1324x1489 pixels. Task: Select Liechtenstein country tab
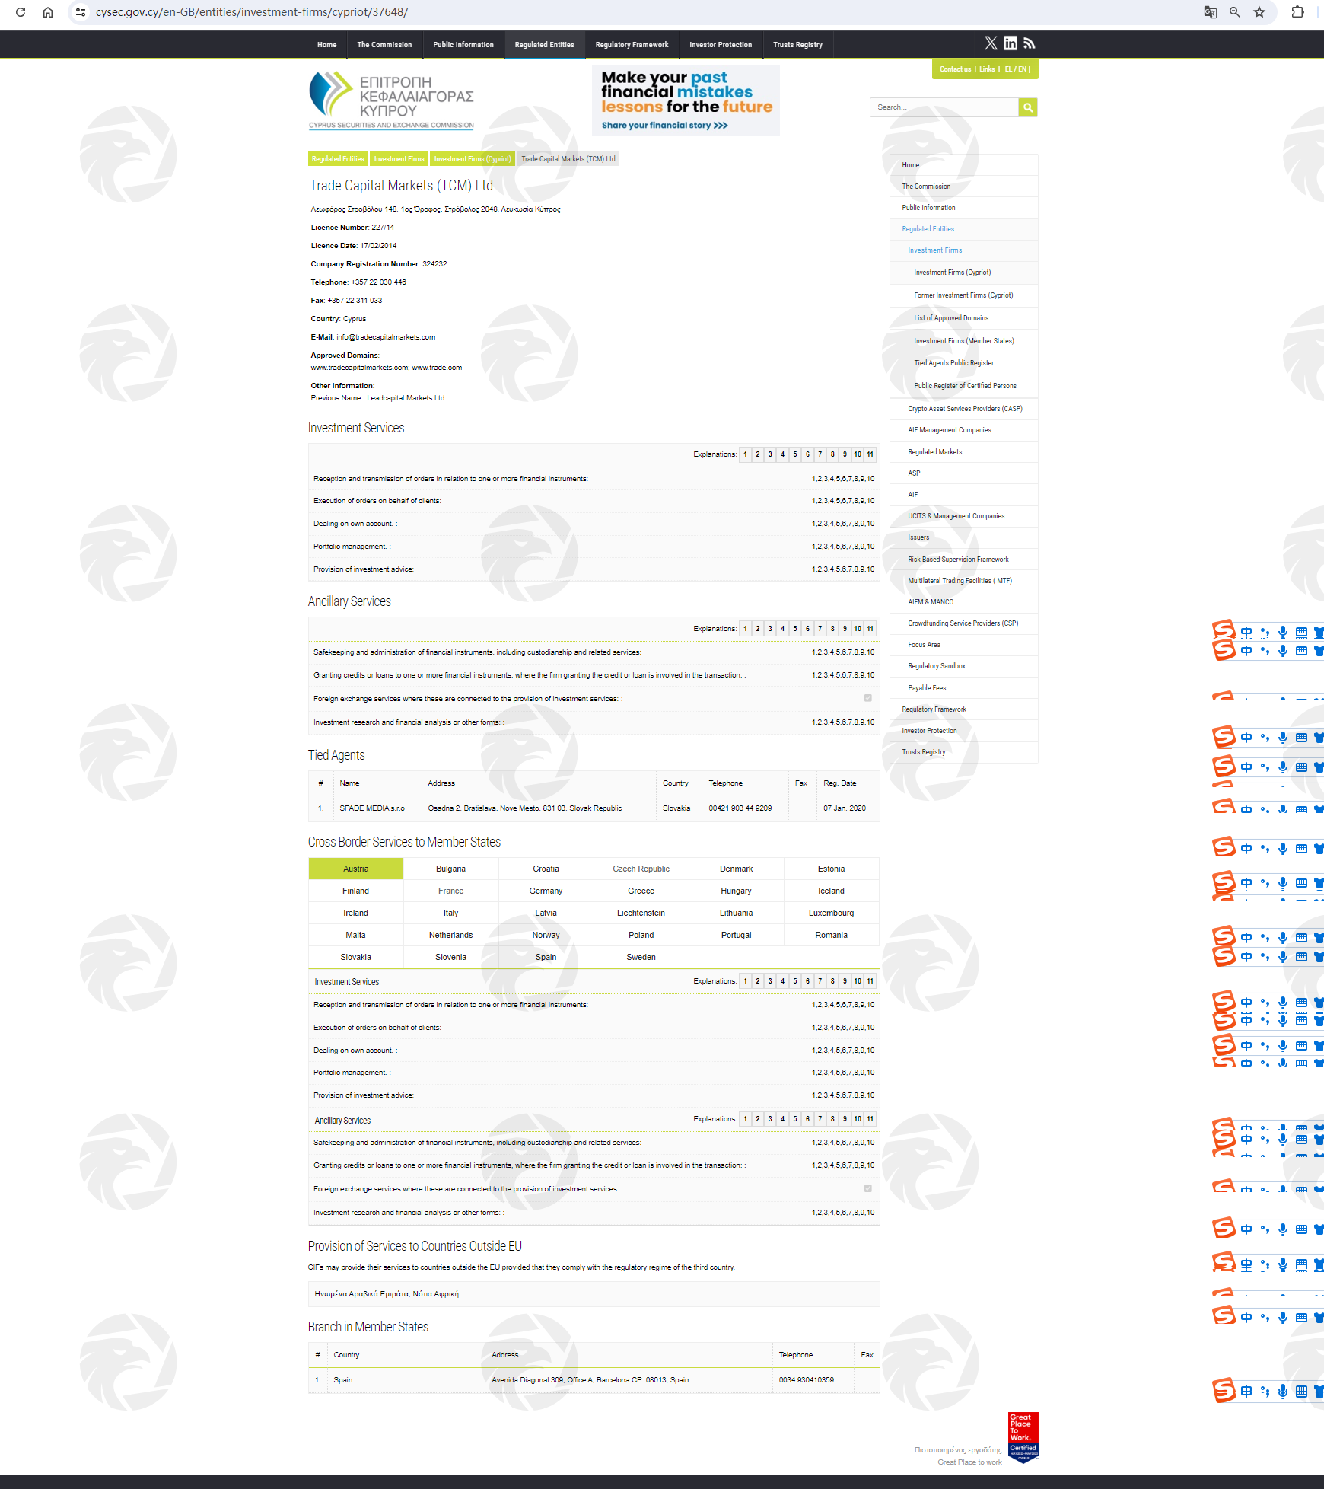click(641, 913)
